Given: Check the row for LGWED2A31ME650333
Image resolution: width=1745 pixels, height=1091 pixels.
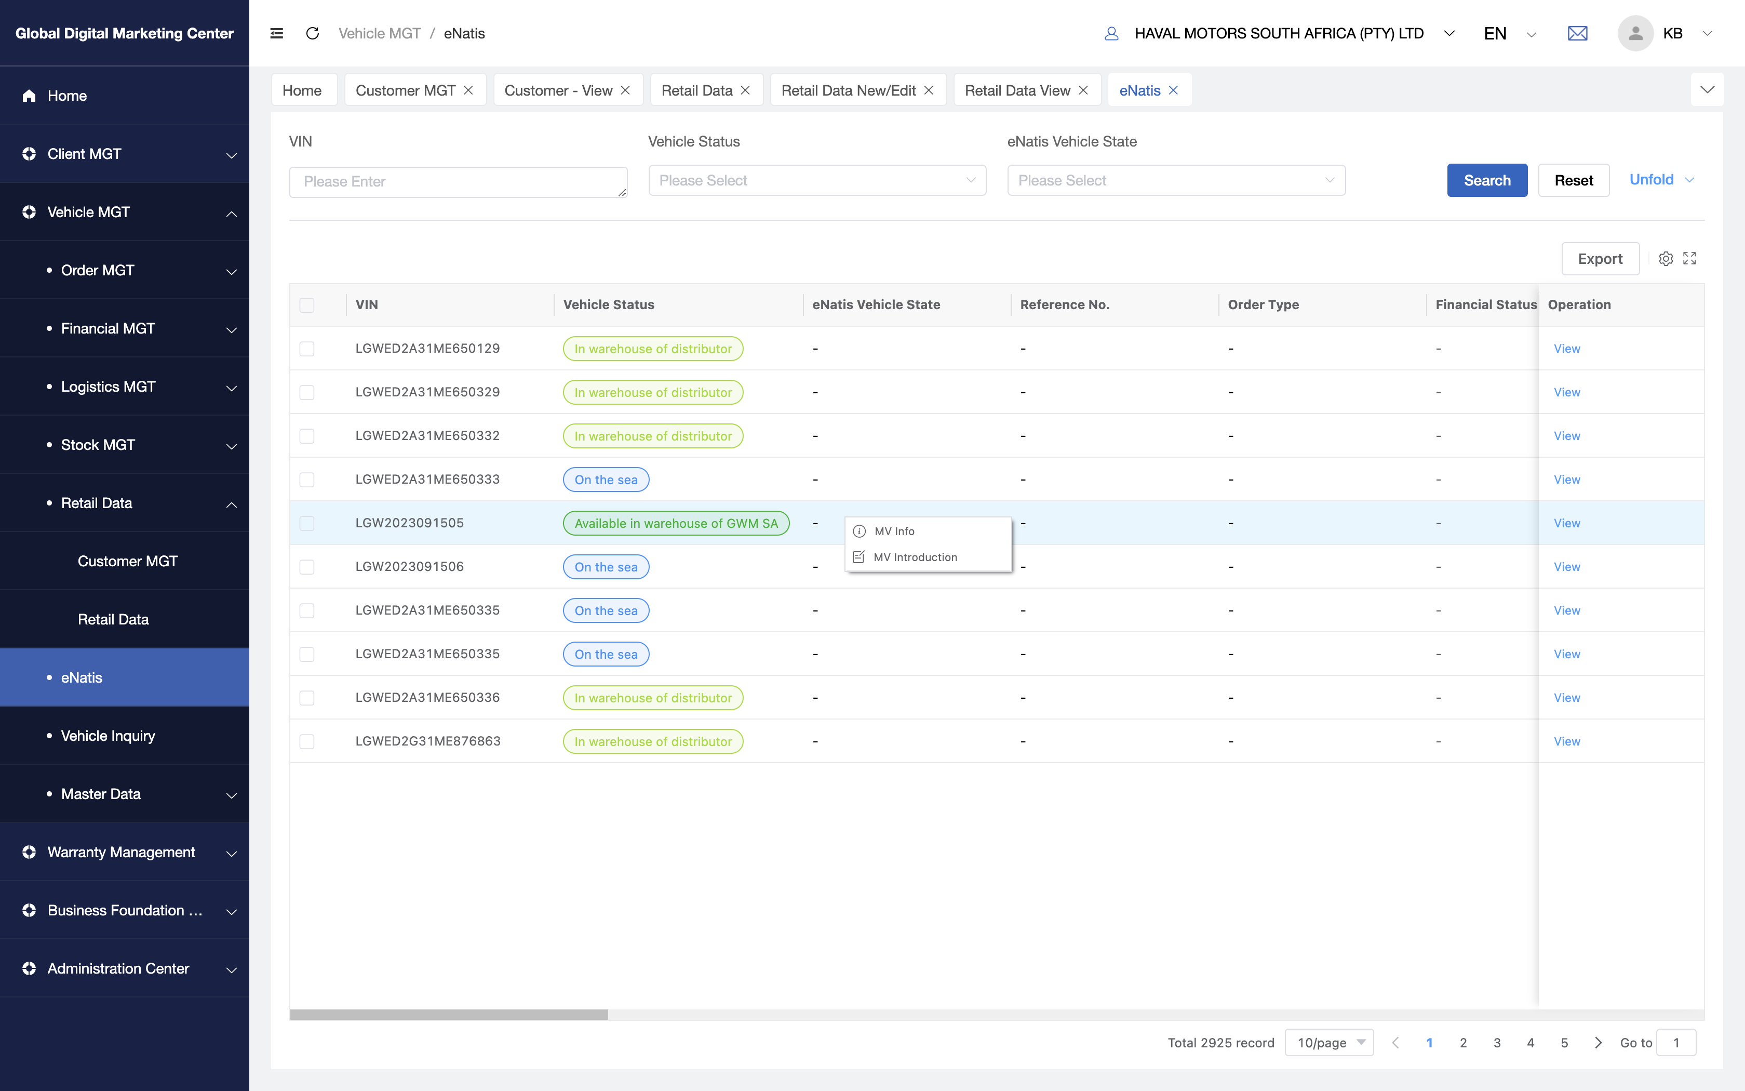Looking at the screenshot, I should [307, 480].
